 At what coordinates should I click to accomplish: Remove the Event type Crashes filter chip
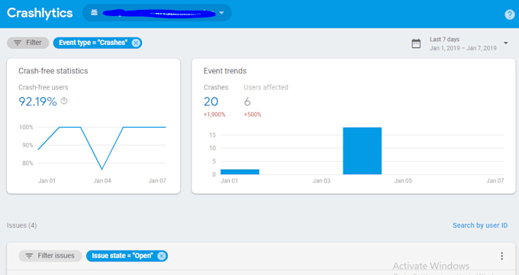tap(136, 43)
